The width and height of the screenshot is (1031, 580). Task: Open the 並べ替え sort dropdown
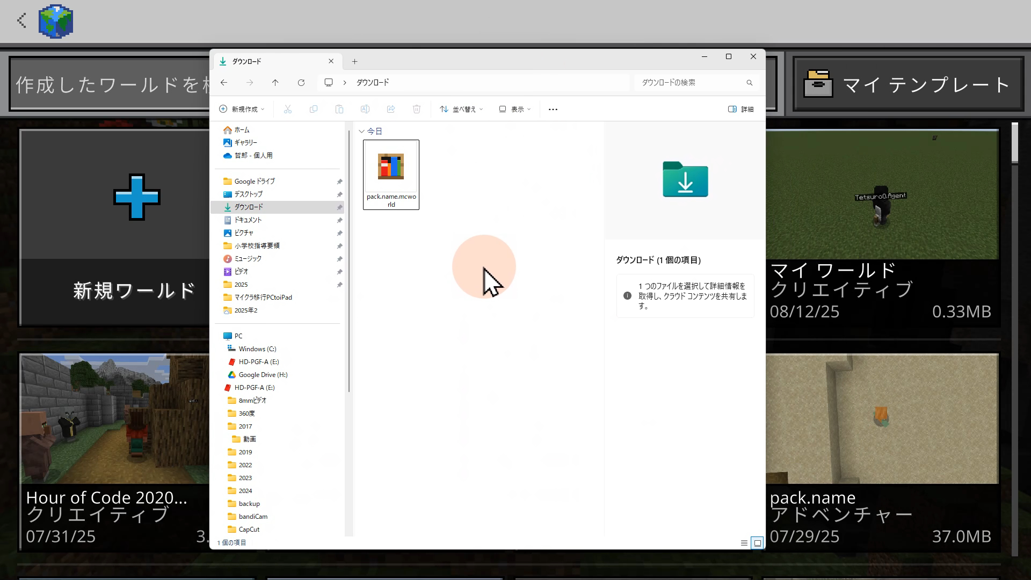[462, 109]
